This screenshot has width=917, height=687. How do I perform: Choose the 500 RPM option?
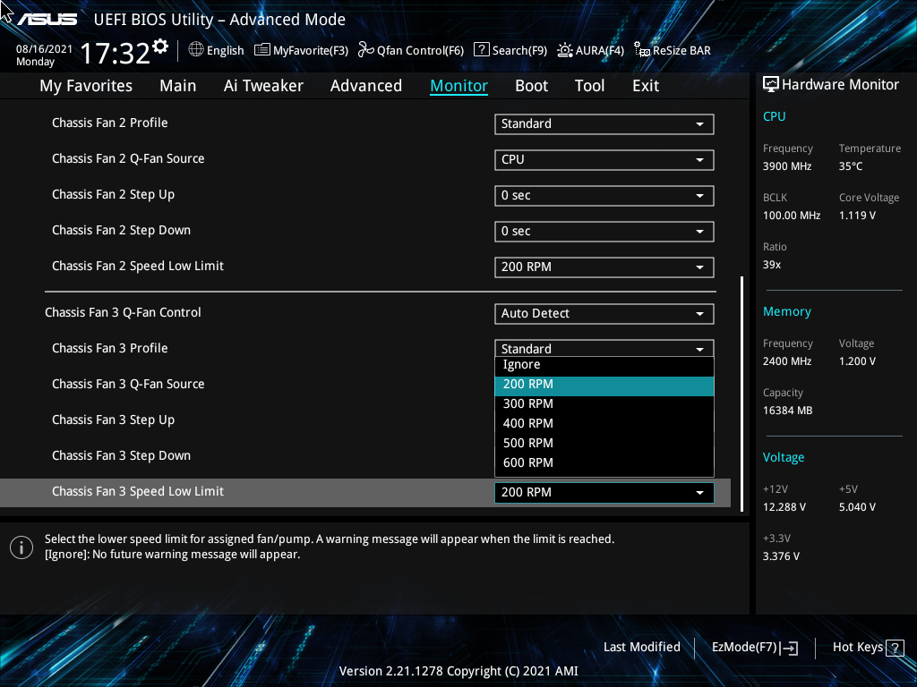[604, 444]
